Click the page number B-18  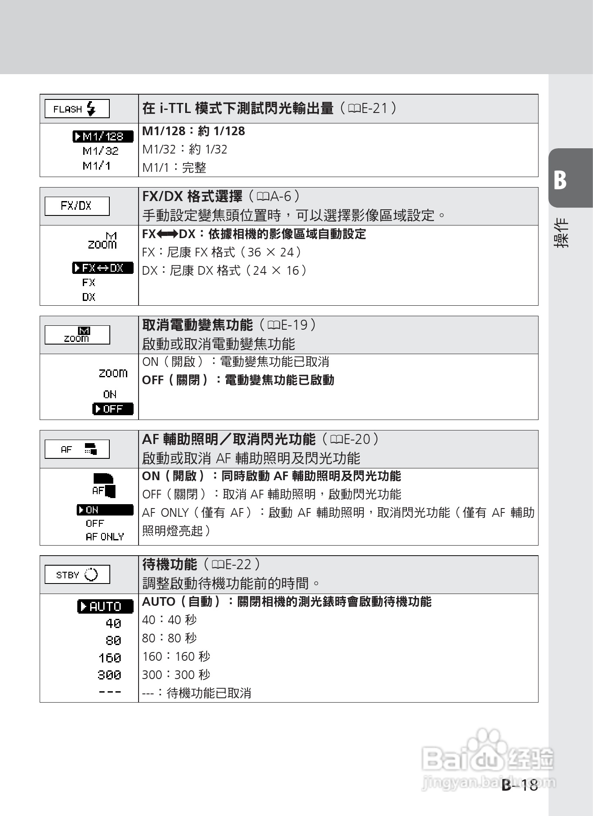(x=520, y=785)
